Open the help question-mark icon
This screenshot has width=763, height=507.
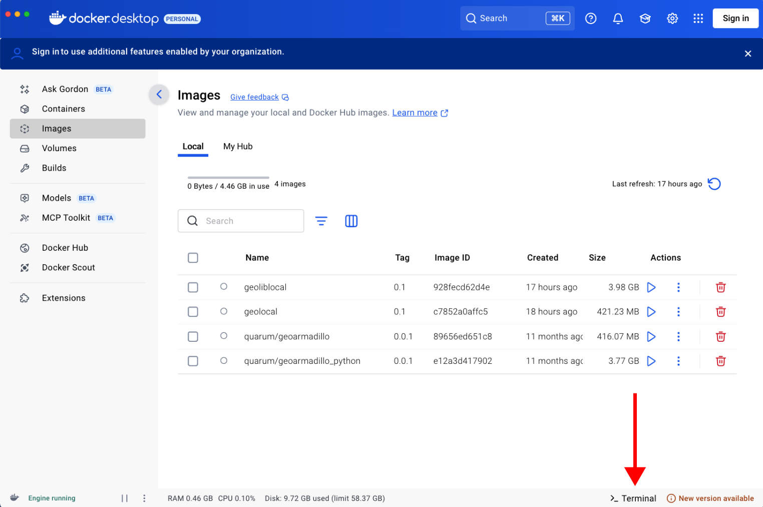pyautogui.click(x=591, y=19)
